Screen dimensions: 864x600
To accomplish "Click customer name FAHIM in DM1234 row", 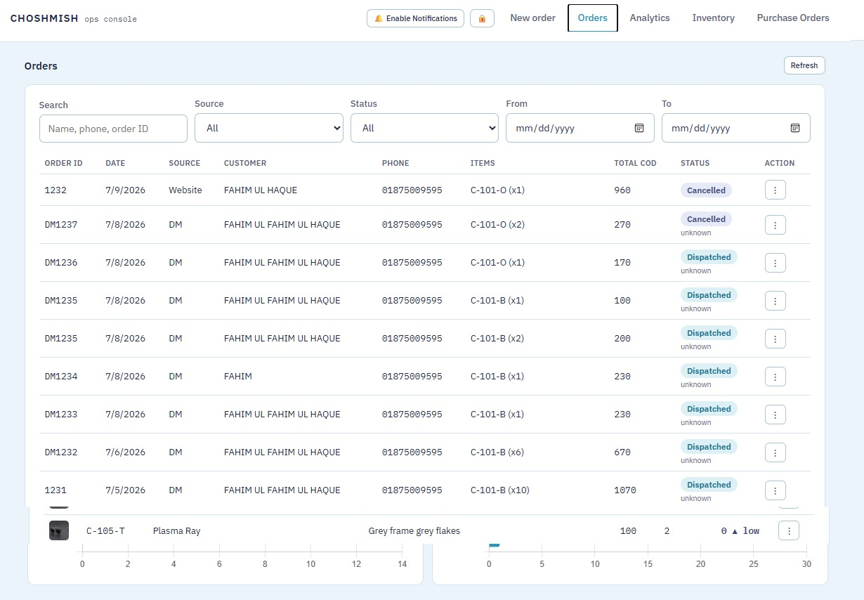I will click(238, 377).
